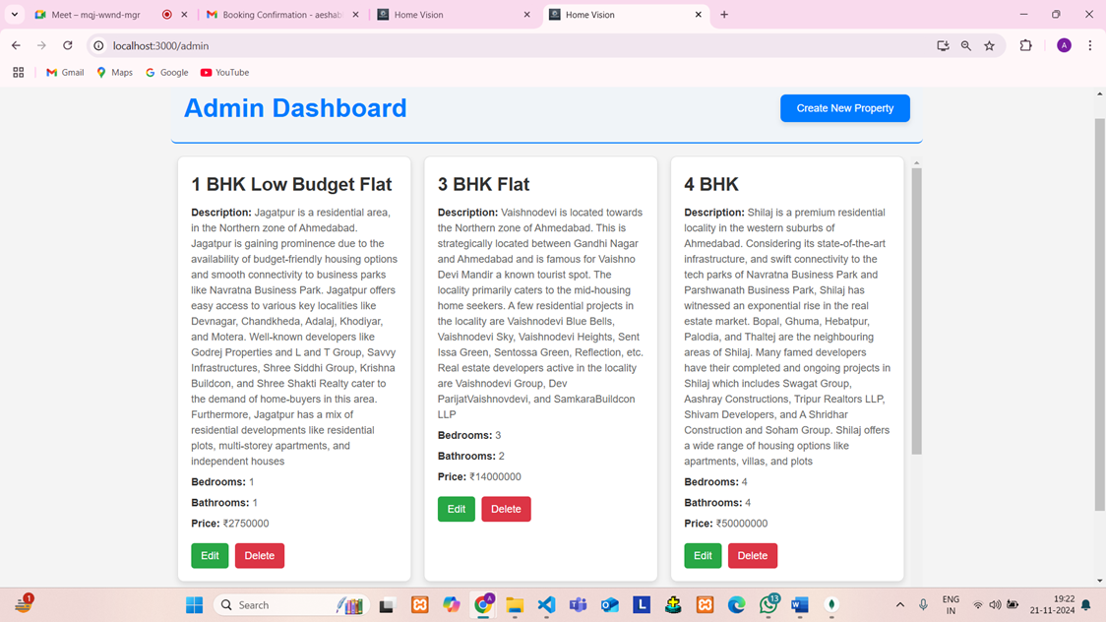Delete the 3 BHK Flat property
Screen dimensions: 1106x622
506,509
